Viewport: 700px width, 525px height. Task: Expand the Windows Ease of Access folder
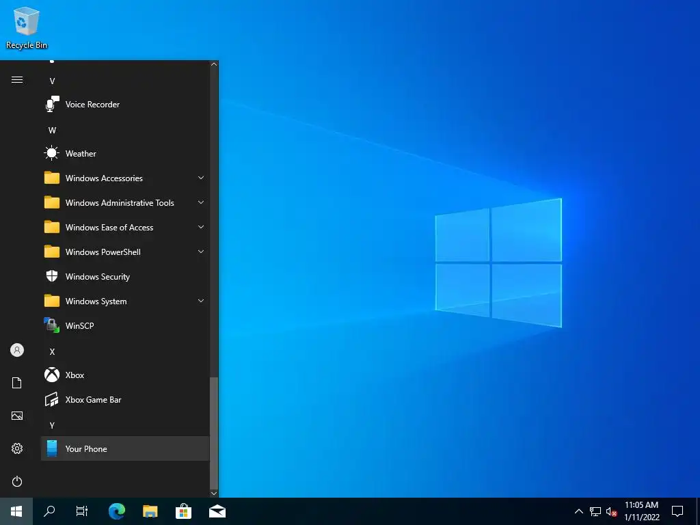(125, 227)
